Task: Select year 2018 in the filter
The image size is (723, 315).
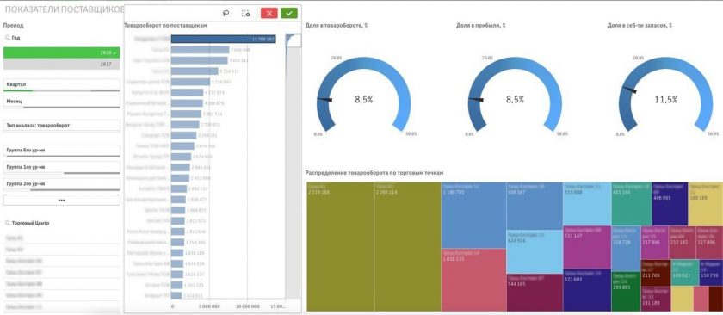Action: (61, 52)
